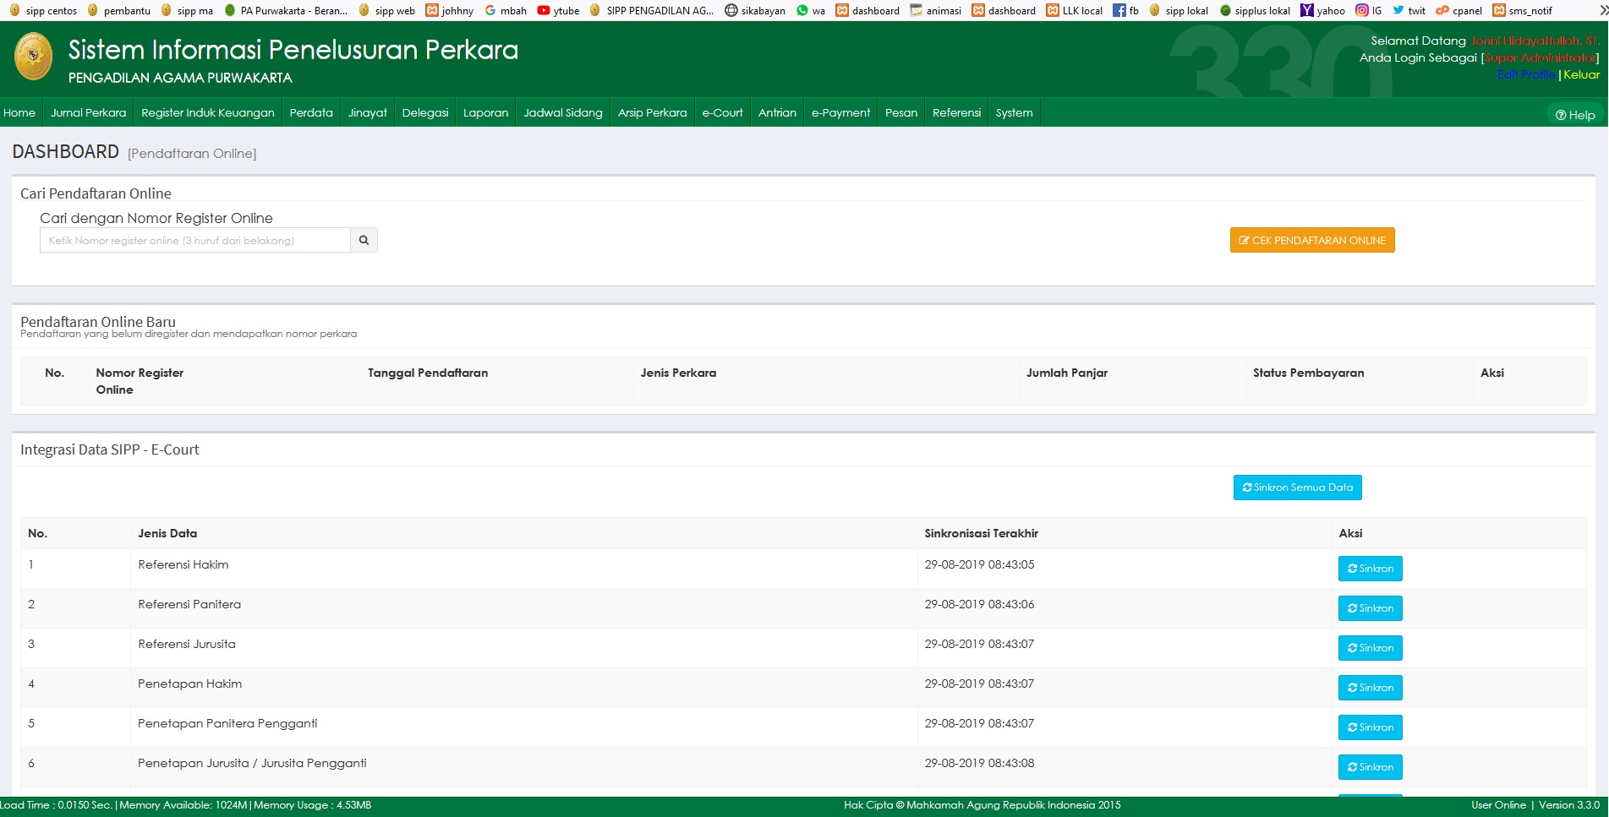Click the Keluar logout link

pos(1582,74)
